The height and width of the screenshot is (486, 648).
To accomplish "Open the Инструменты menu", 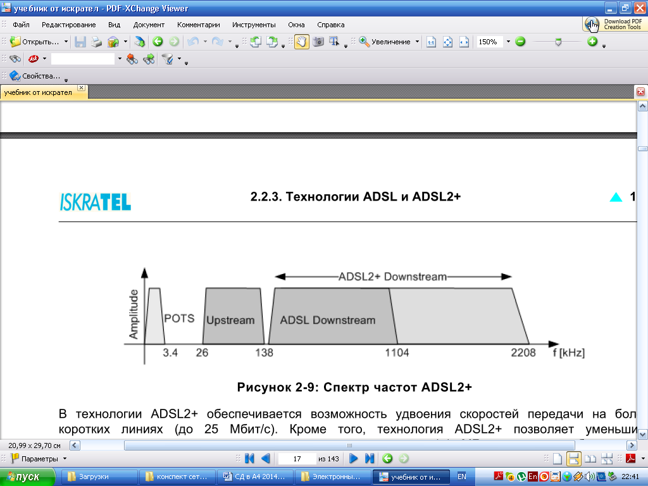I will click(253, 25).
